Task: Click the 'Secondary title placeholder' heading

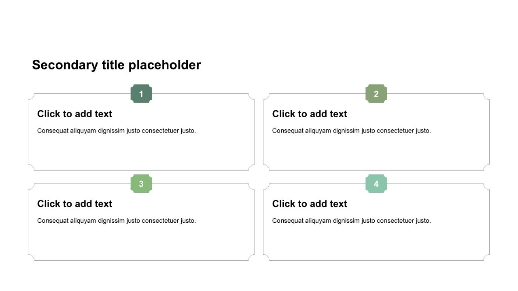Action: (117, 65)
